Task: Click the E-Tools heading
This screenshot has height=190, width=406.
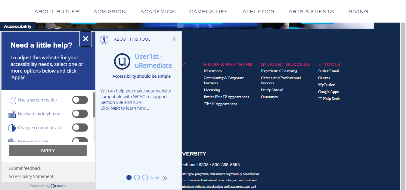Action: (329, 64)
